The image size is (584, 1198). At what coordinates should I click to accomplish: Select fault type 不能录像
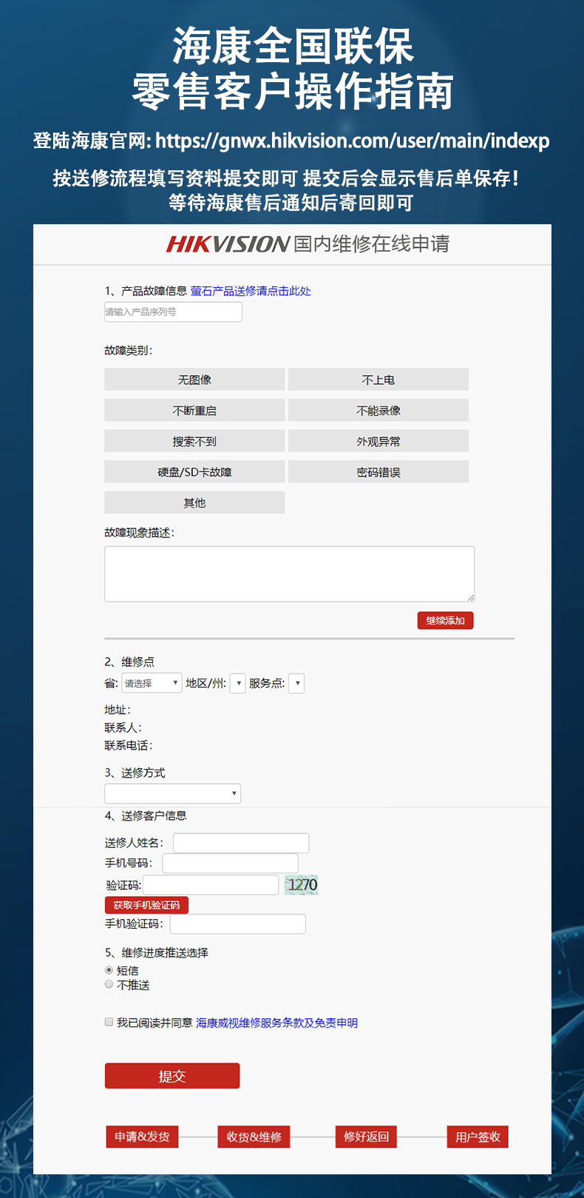(x=378, y=411)
